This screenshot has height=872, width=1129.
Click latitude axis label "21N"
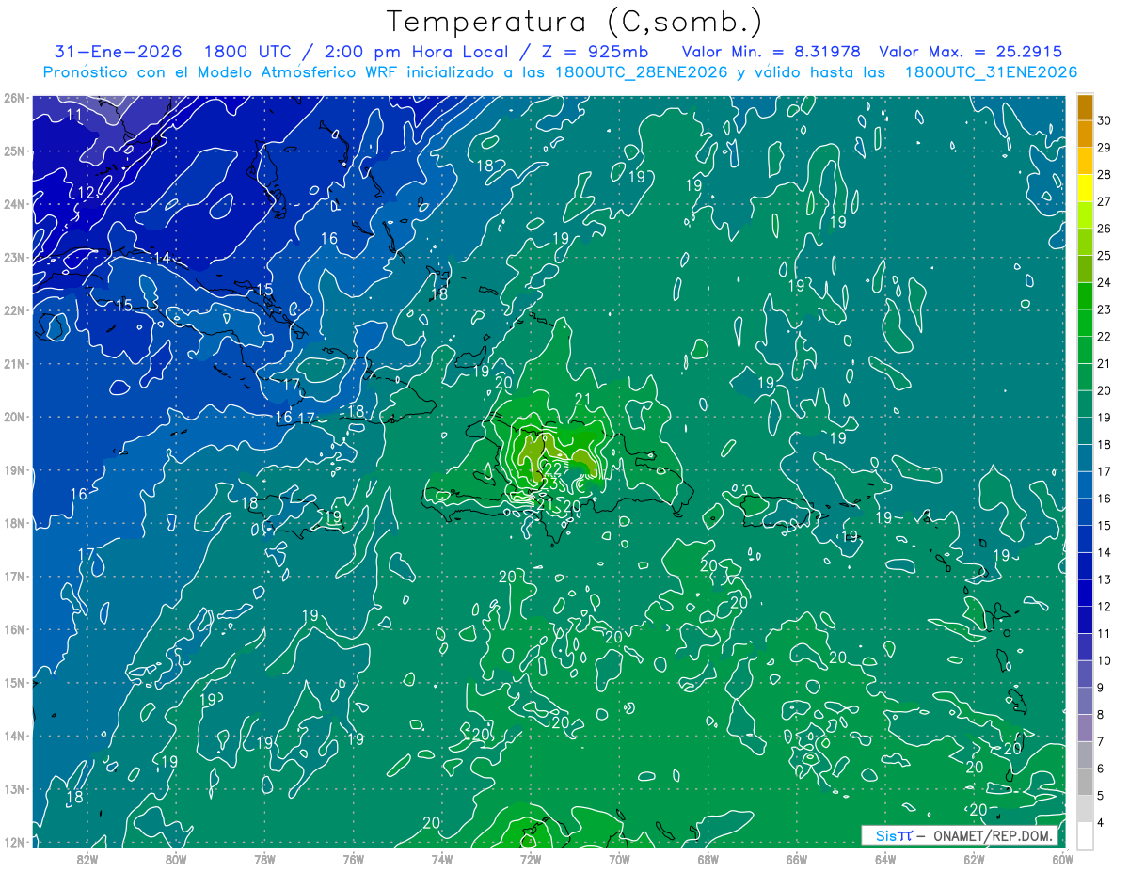pos(14,363)
